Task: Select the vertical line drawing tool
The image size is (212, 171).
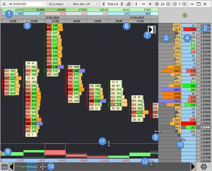Action: (x=137, y=4)
